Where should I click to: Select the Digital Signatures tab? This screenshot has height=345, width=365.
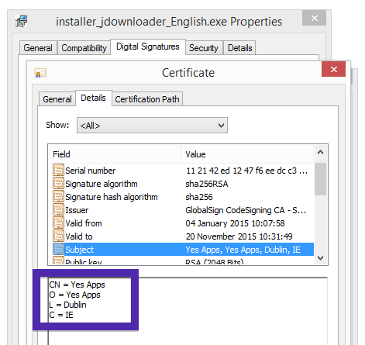pyautogui.click(x=148, y=47)
